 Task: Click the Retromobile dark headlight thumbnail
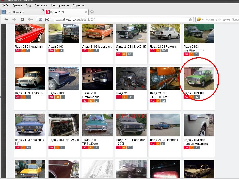pos(98,78)
